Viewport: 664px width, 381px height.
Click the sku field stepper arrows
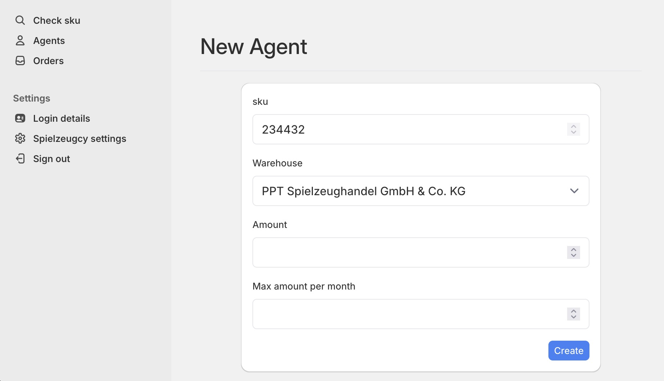pyautogui.click(x=573, y=129)
